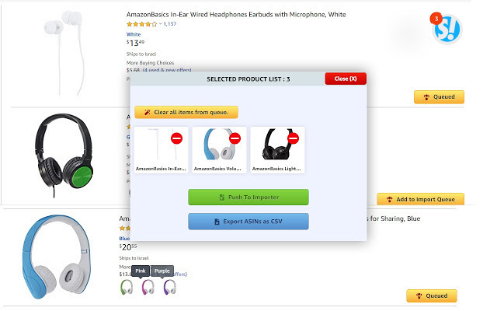The image size is (497, 311).
Task: Open black and green headphones image
Action: [x=64, y=155]
